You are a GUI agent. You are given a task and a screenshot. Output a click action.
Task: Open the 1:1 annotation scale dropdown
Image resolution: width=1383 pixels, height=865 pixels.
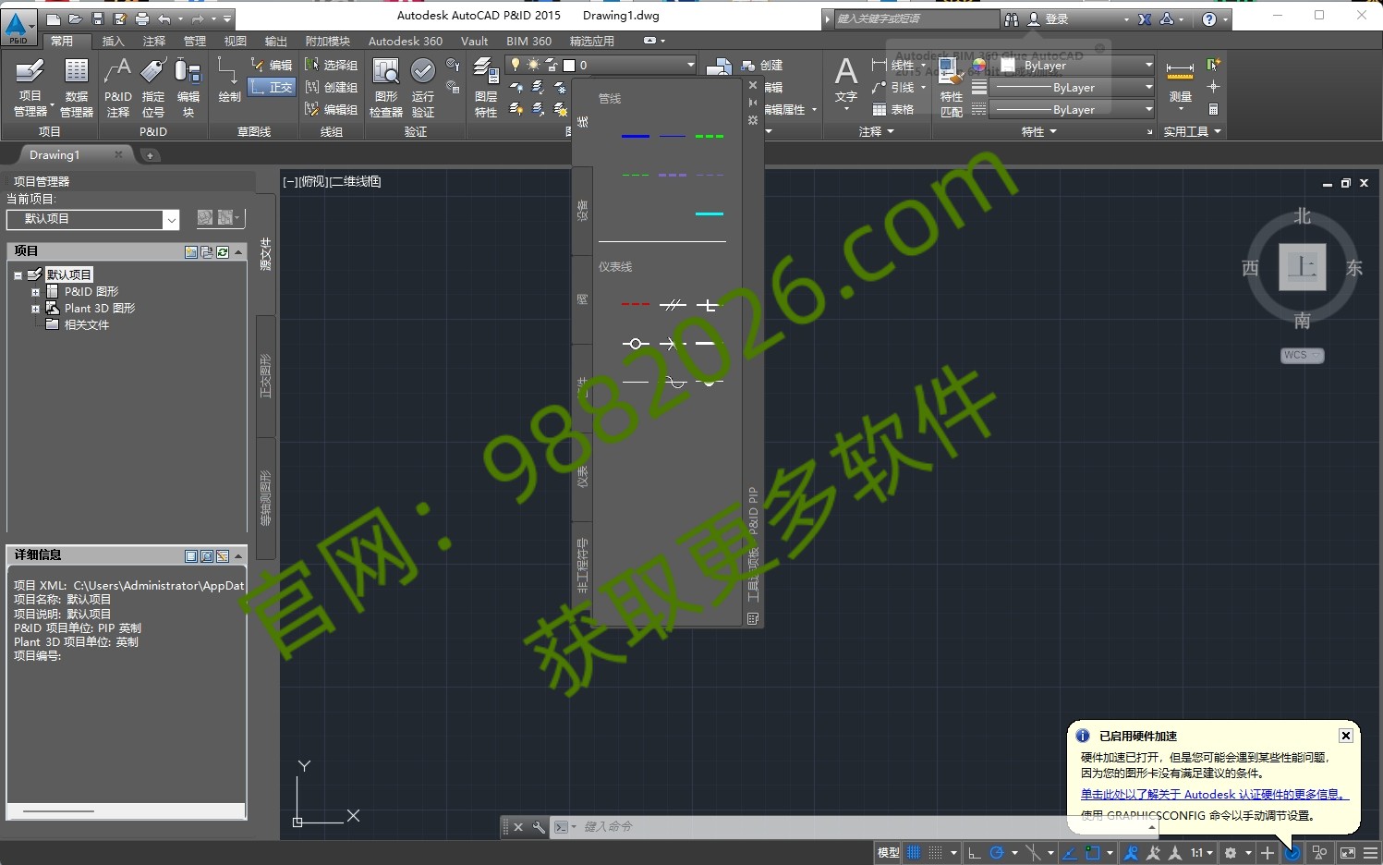click(1202, 853)
